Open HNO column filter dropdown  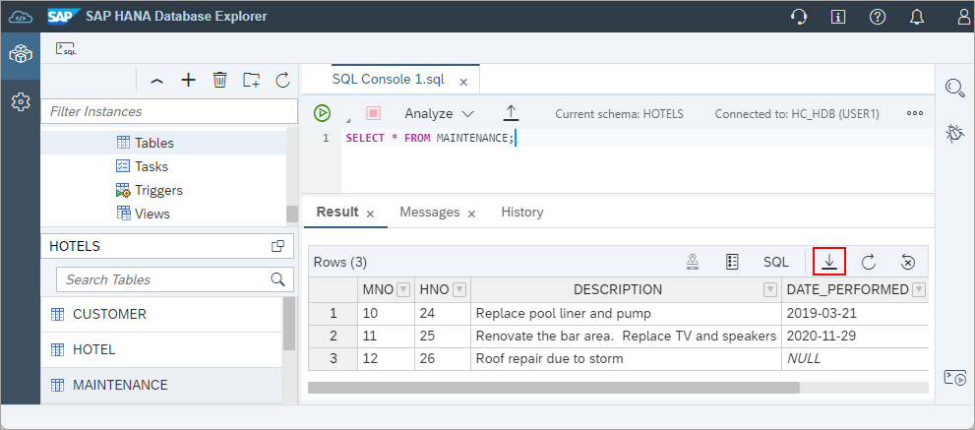[x=459, y=289]
